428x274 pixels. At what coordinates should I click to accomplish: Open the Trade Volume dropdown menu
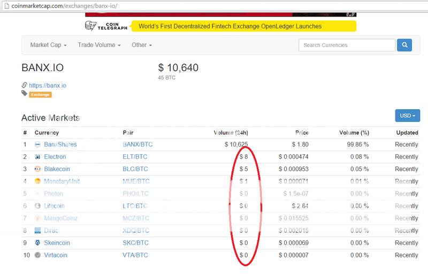(x=99, y=45)
